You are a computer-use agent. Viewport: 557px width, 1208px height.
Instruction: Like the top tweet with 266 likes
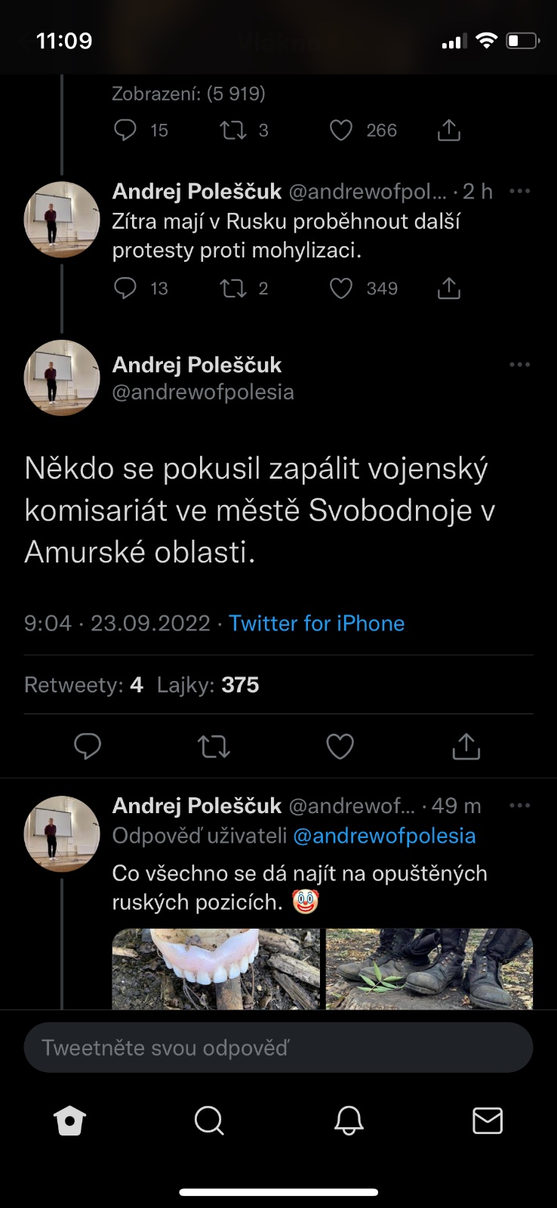341,131
